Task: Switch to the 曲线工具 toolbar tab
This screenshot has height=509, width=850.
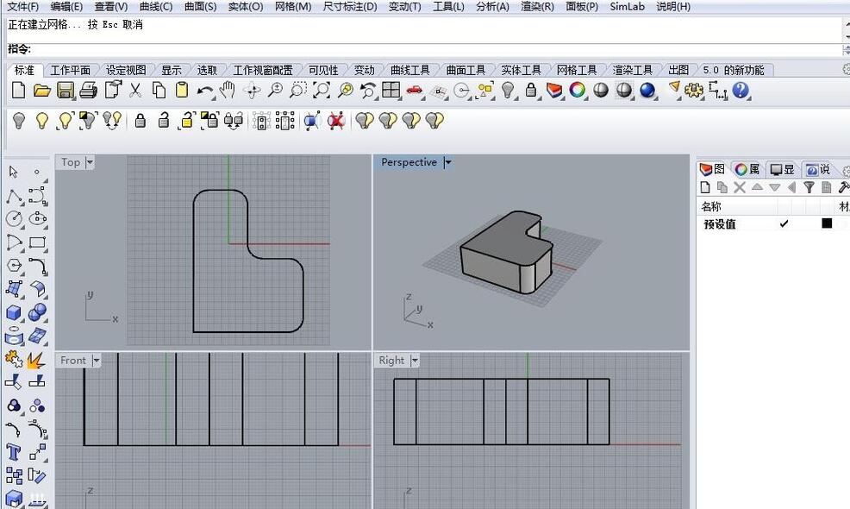Action: [x=410, y=70]
